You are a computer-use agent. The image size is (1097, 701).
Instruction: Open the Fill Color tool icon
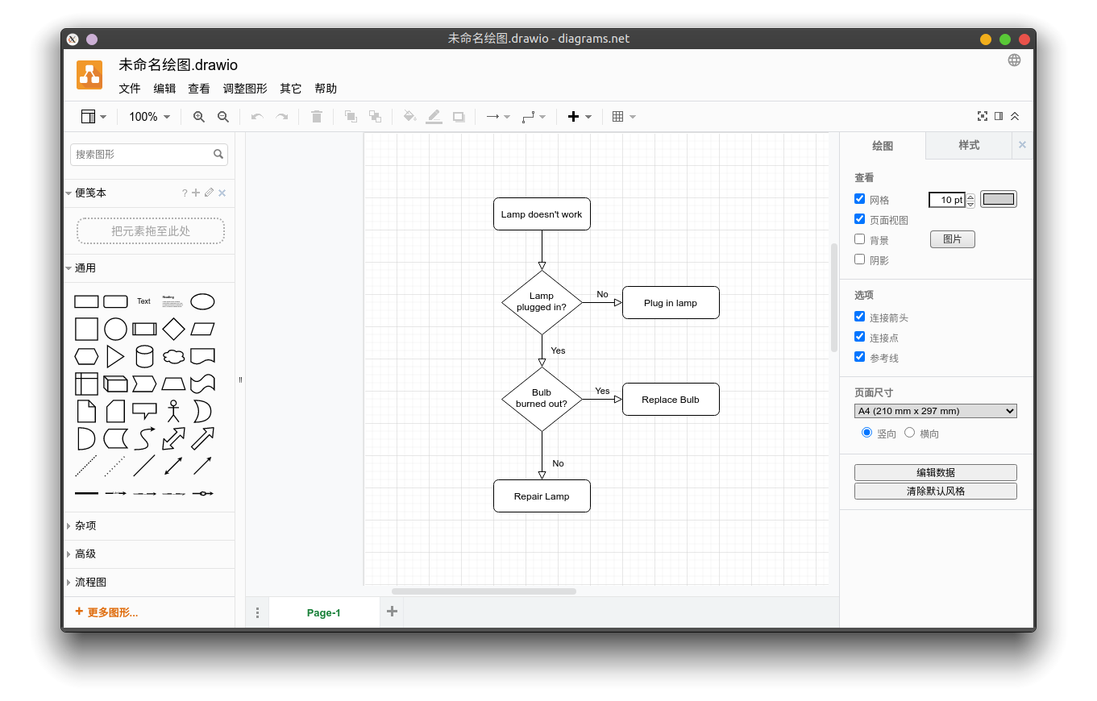click(x=409, y=116)
